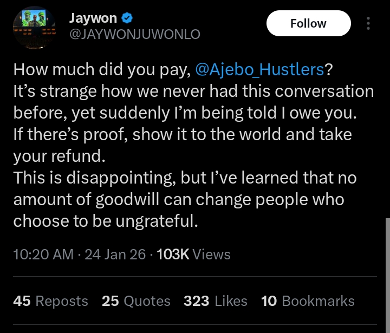The width and height of the screenshot is (390, 333).
Task: Click the blue verified badge
Action: [128, 18]
